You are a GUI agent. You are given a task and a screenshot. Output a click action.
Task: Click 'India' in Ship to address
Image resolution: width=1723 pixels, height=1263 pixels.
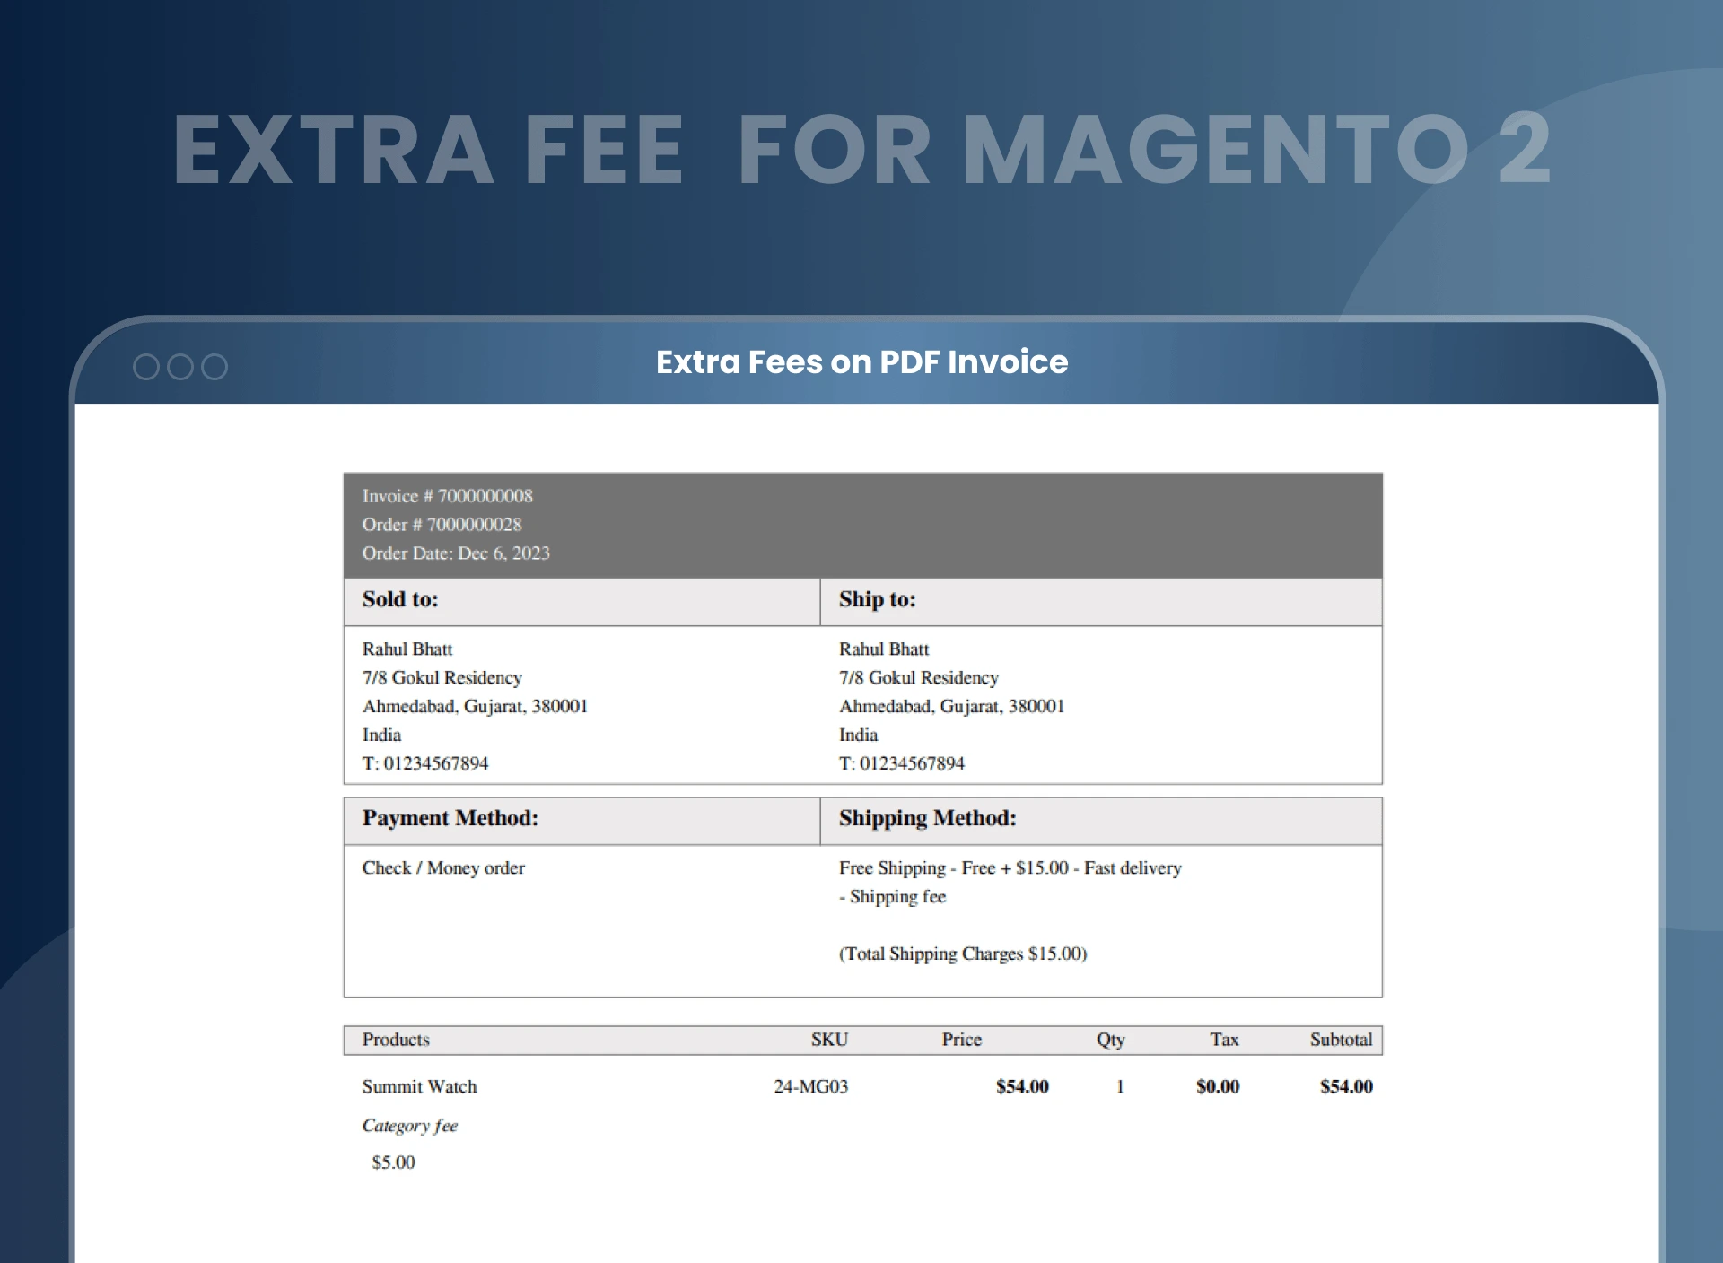tap(858, 735)
